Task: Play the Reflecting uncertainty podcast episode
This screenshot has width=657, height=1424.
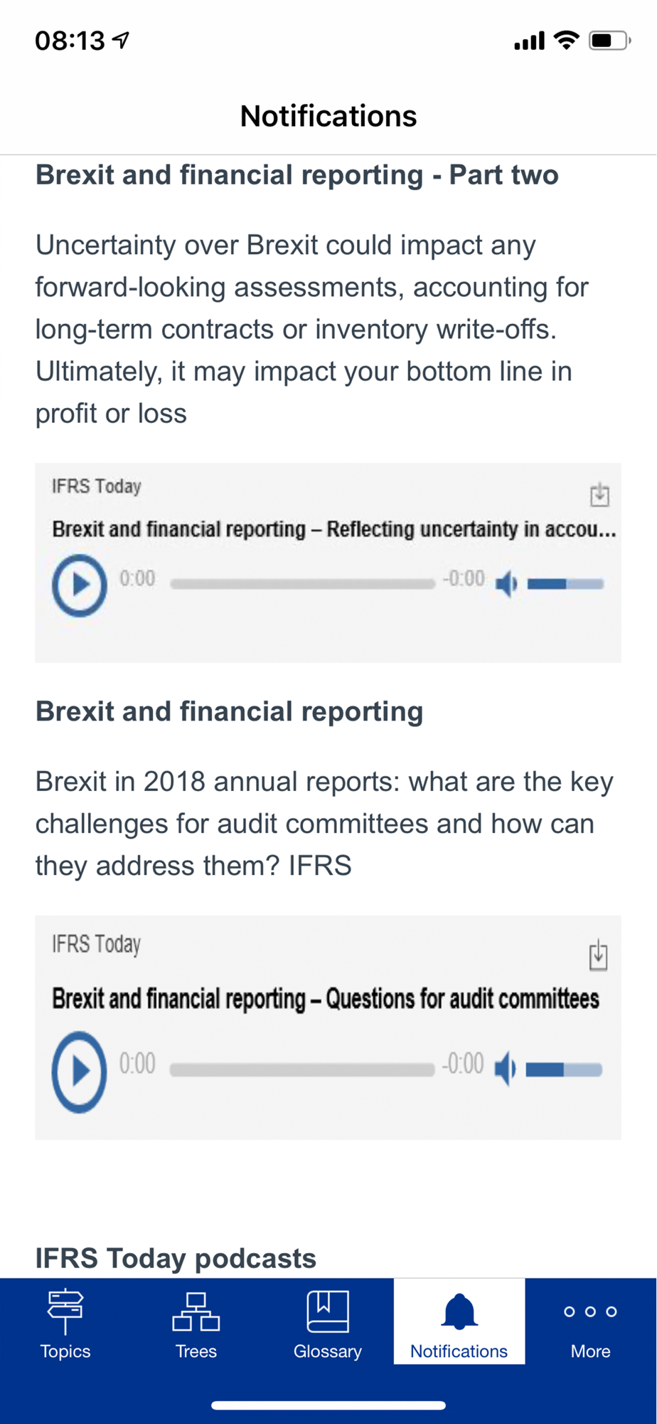Action: click(80, 585)
